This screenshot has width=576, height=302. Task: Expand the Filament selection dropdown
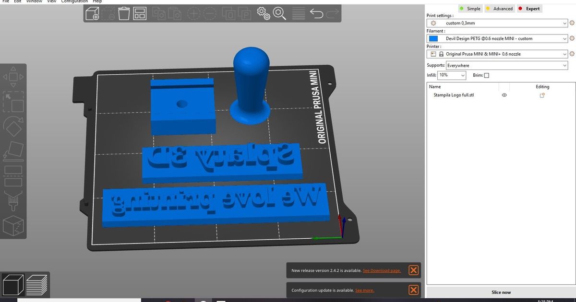[x=497, y=38]
